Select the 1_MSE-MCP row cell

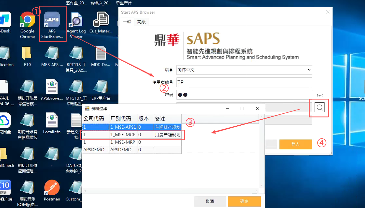tap(123, 135)
